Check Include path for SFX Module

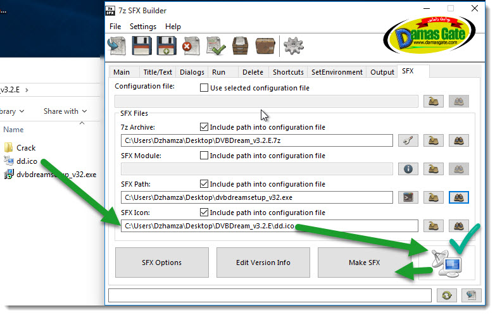(x=204, y=156)
